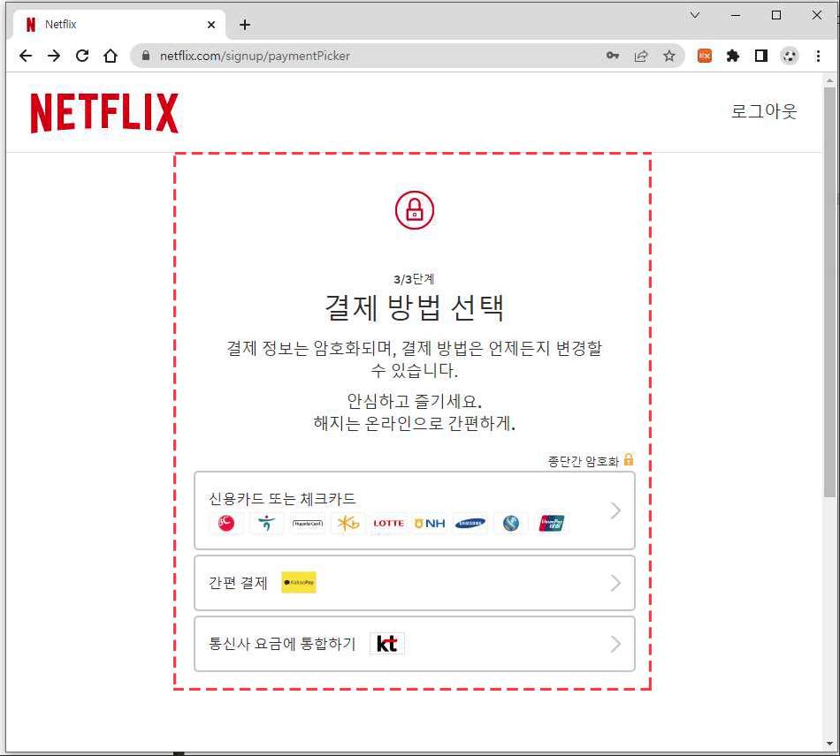840x756 pixels.
Task: Minimize the browser window
Action: tap(736, 15)
